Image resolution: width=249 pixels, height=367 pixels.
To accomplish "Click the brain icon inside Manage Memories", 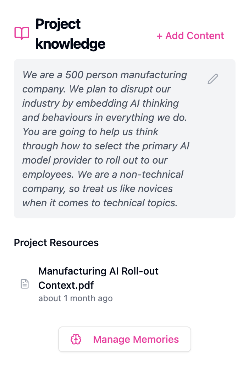I will [77, 339].
